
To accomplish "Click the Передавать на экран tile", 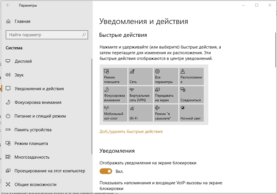I will (x=166, y=95).
